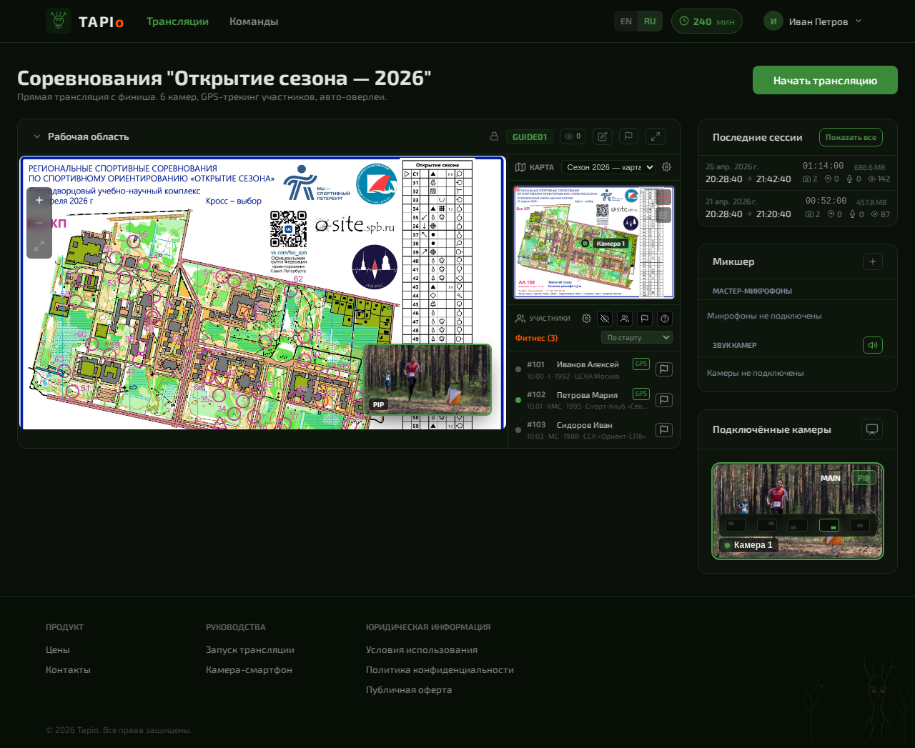This screenshot has height=748, width=915.
Task: Set PIP position to center
Action: click(x=860, y=525)
